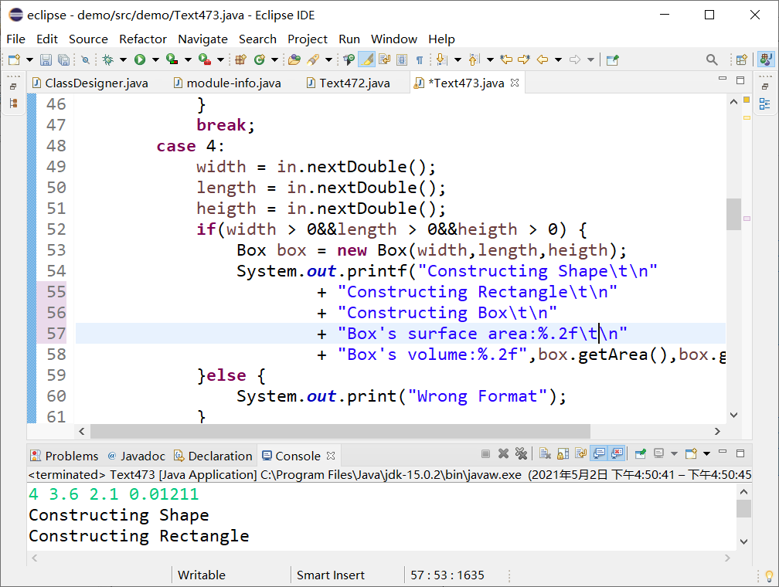Image resolution: width=779 pixels, height=587 pixels.
Task: Open the Refactor menu
Action: (x=142, y=39)
